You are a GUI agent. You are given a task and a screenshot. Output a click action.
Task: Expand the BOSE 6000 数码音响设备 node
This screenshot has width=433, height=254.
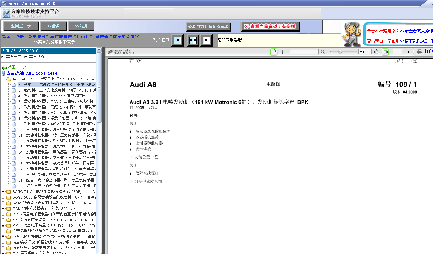pyautogui.click(x=3, y=197)
